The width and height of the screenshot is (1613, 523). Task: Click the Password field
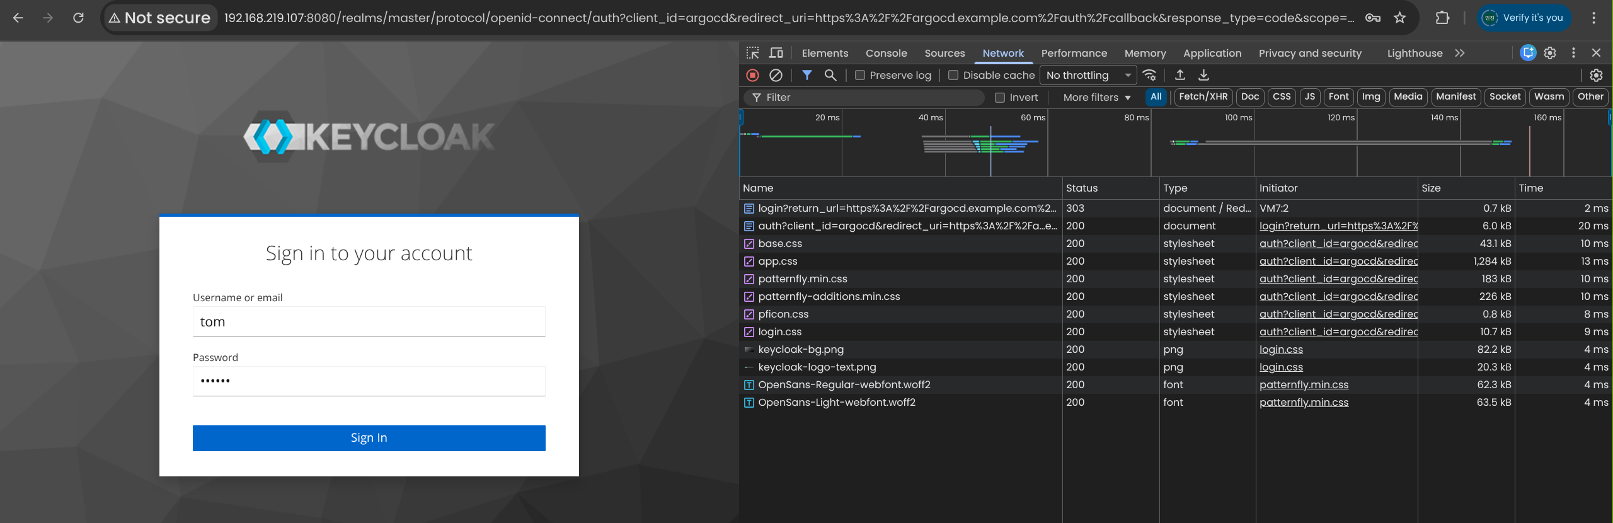coord(369,381)
